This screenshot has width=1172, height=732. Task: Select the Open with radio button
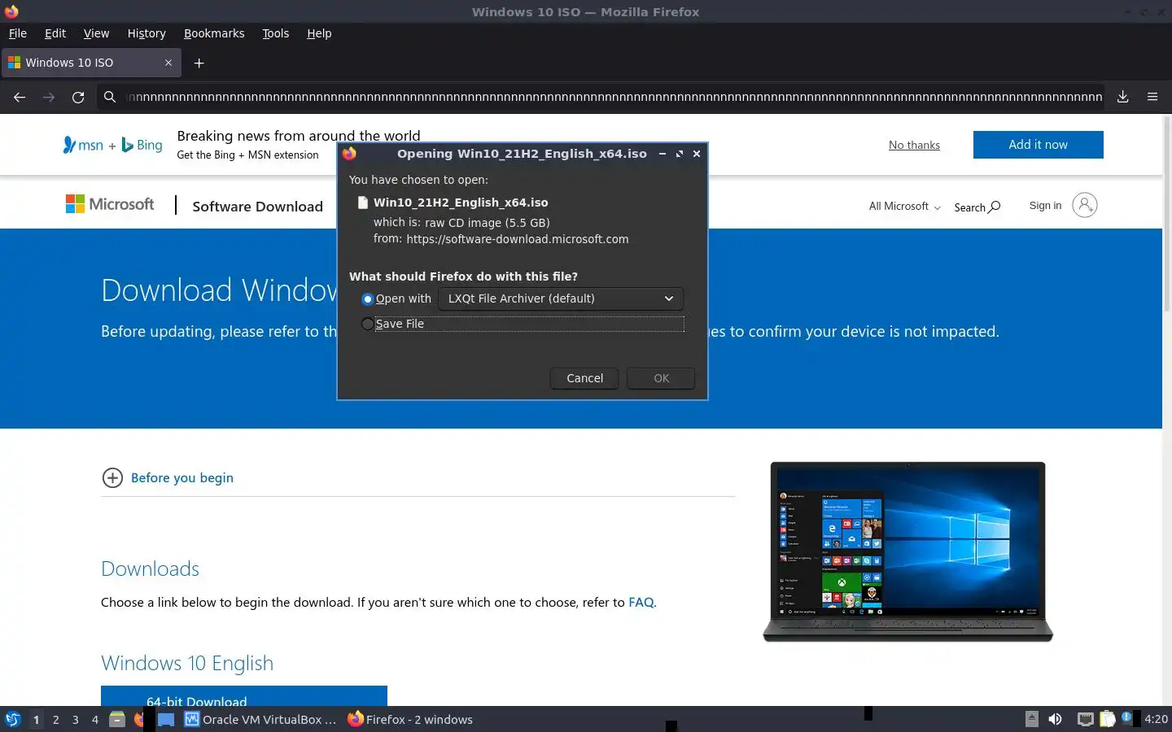click(x=367, y=298)
